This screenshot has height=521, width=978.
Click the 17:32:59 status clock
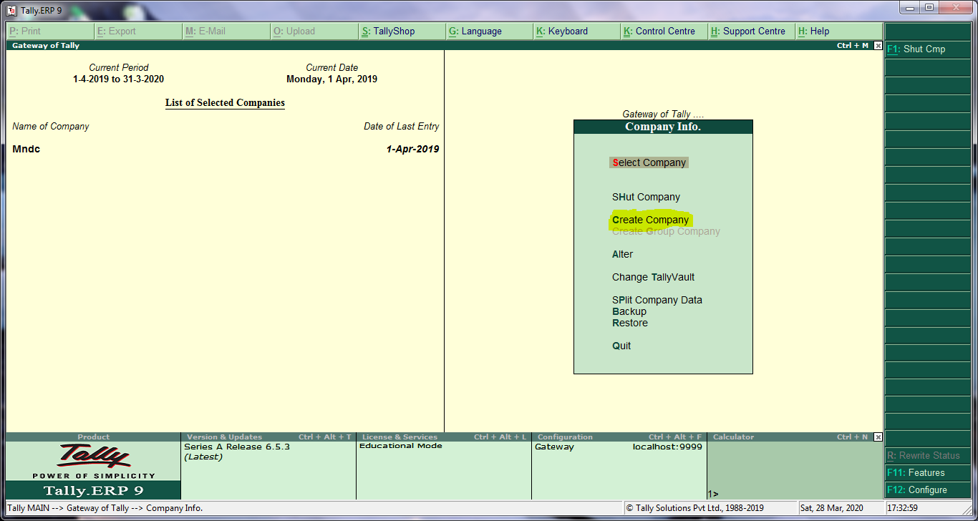[903, 508]
